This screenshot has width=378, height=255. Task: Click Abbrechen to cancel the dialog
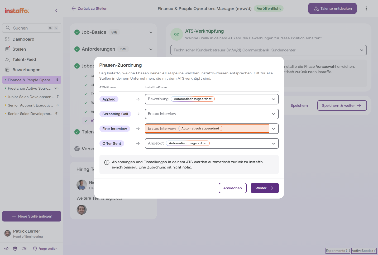click(232, 188)
